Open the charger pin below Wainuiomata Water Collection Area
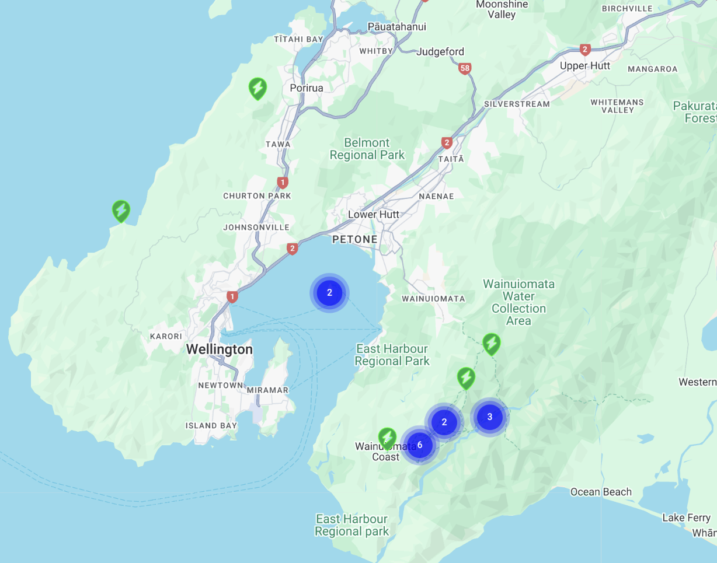Viewport: 717px width, 563px height. pos(491,344)
